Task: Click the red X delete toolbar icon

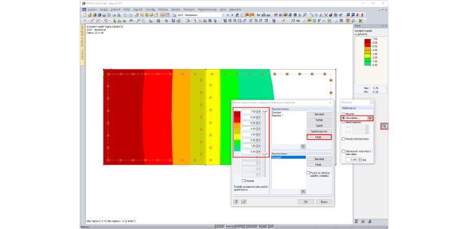Action: tap(326, 15)
